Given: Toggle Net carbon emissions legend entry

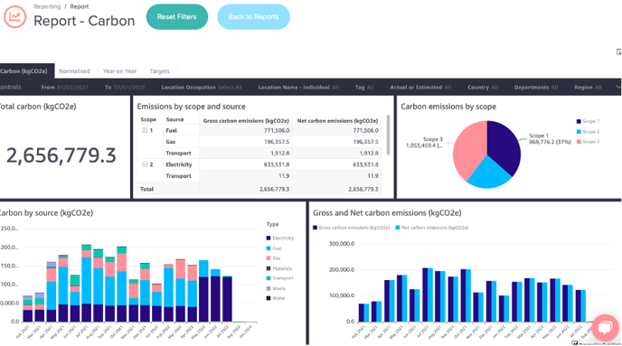Looking at the screenshot, I should [432, 228].
